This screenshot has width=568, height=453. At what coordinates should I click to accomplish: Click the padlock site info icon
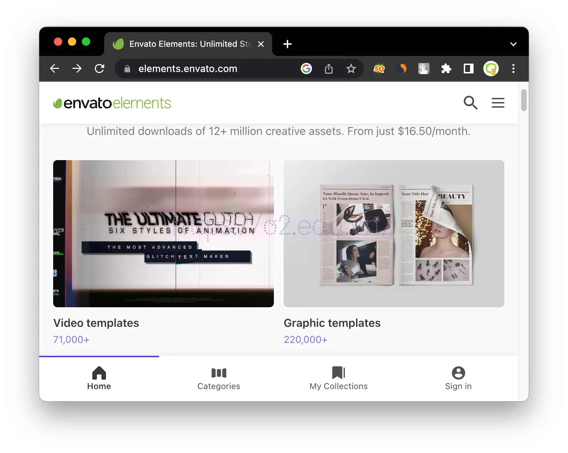(127, 69)
